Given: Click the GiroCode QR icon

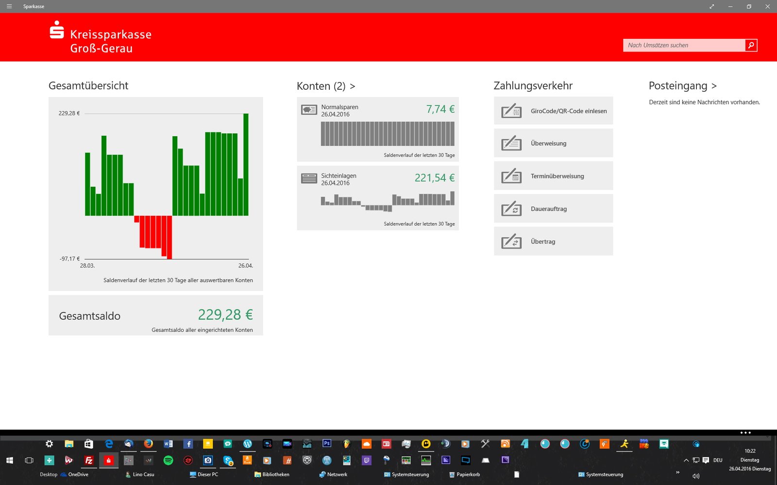Looking at the screenshot, I should [x=511, y=111].
